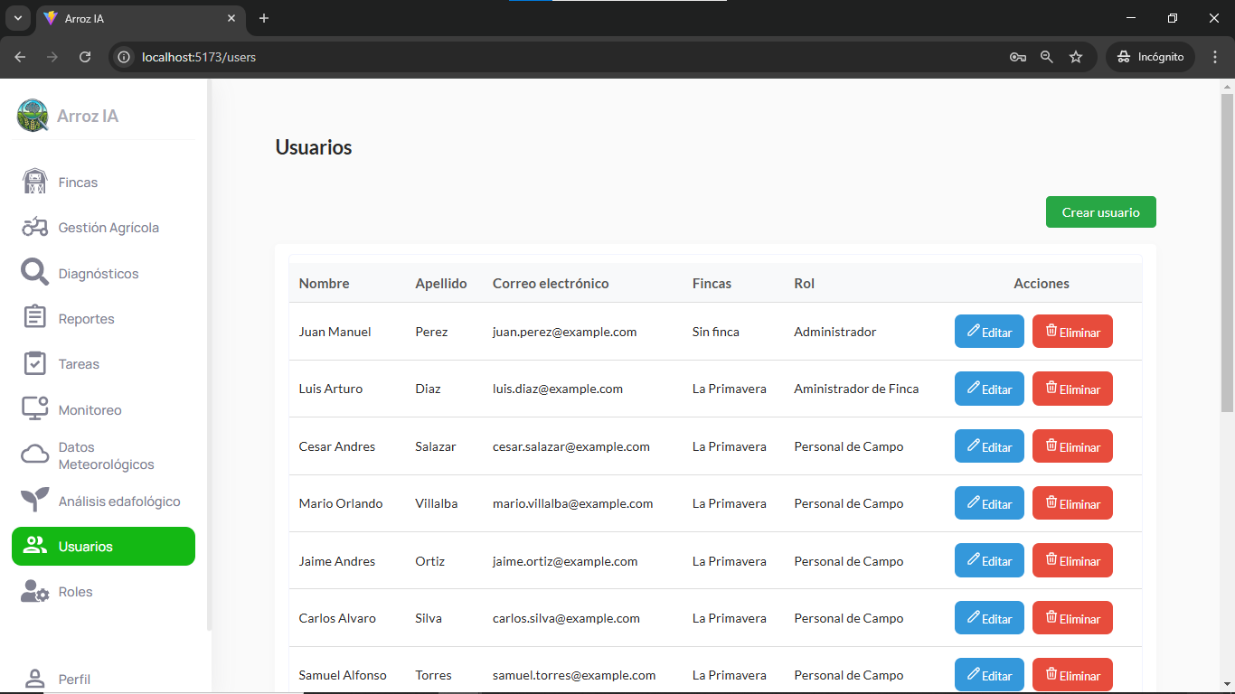Open Diagnósticos section
Image resolution: width=1235 pixels, height=694 pixels.
(103, 273)
